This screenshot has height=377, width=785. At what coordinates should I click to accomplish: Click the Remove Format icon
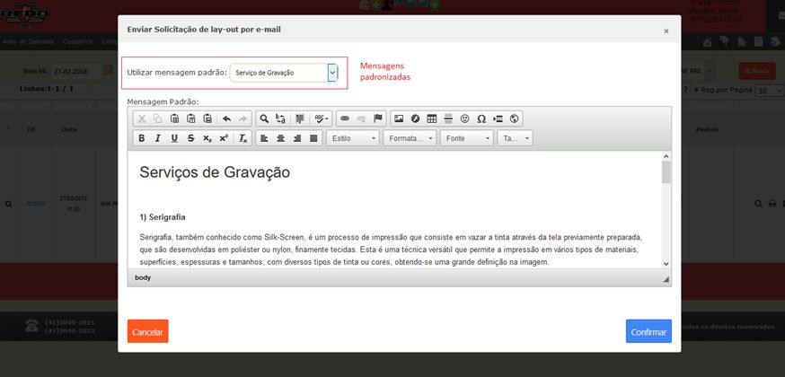243,138
